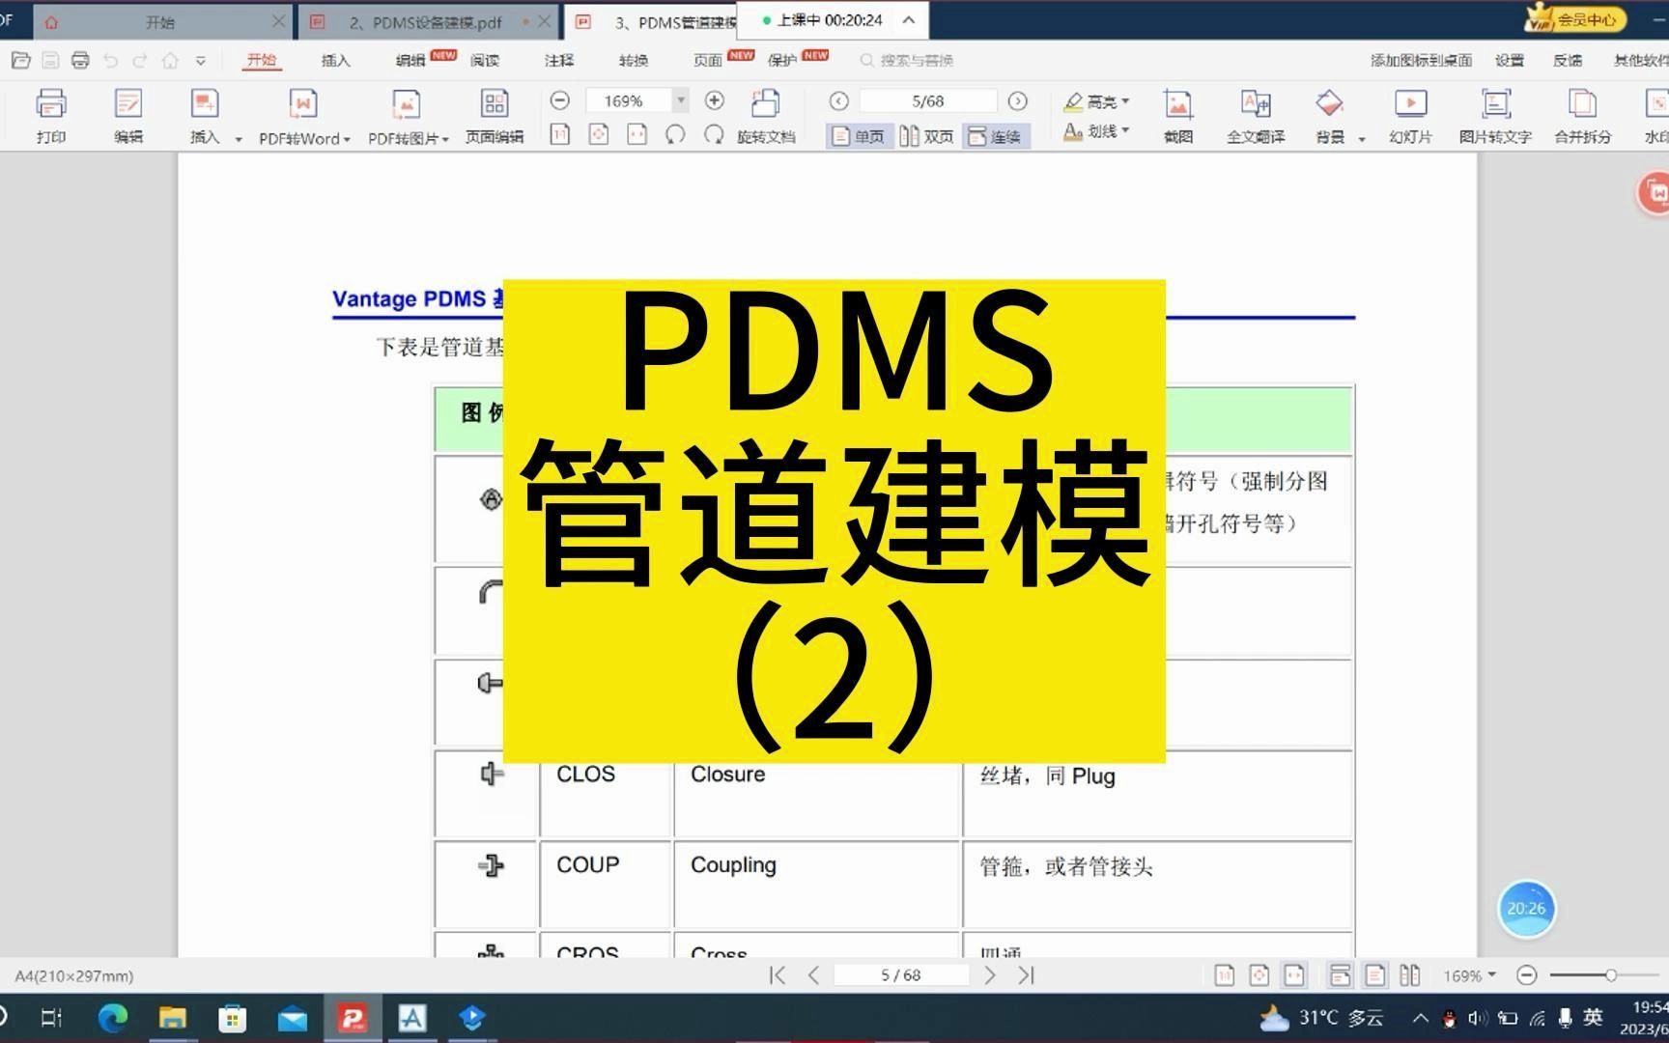Click 反馈 feedback button
This screenshot has width=1669, height=1043.
click(1568, 60)
